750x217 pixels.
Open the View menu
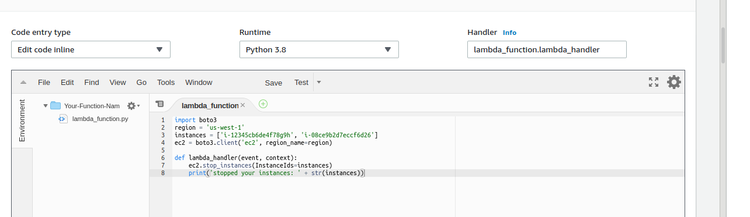pyautogui.click(x=117, y=83)
